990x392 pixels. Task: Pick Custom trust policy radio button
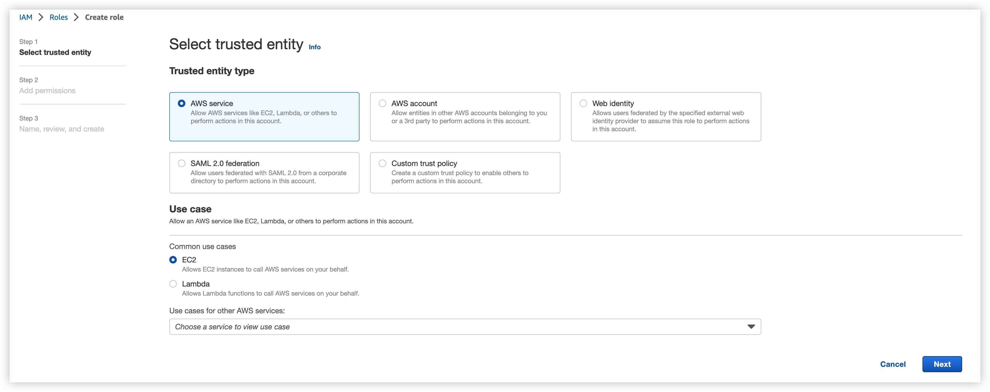coord(382,163)
